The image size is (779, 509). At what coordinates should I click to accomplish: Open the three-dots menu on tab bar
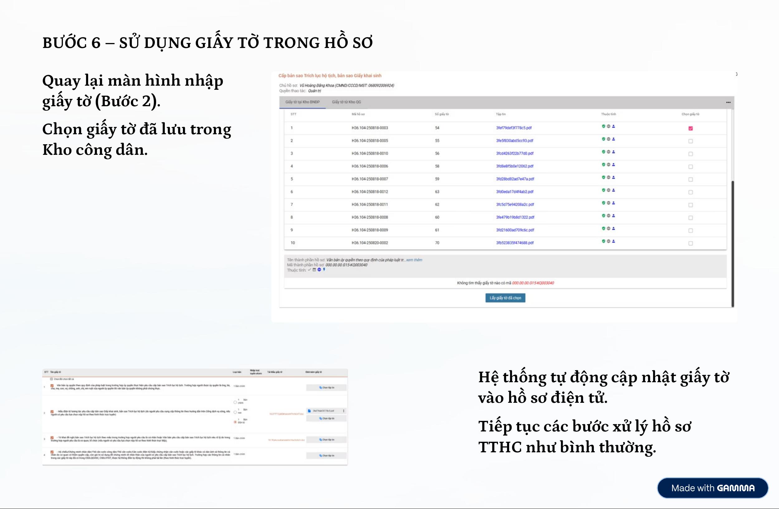pyautogui.click(x=728, y=102)
